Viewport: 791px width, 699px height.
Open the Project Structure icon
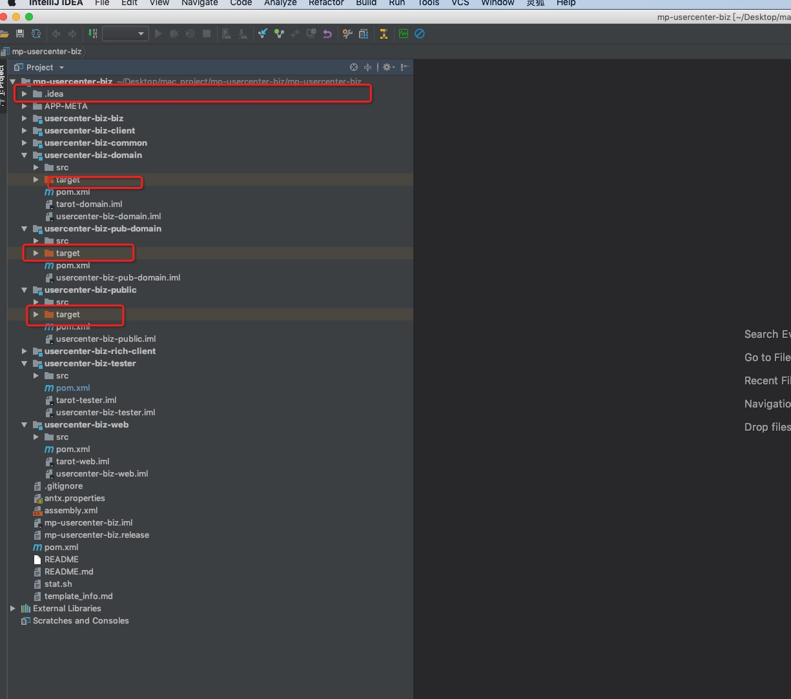point(364,34)
